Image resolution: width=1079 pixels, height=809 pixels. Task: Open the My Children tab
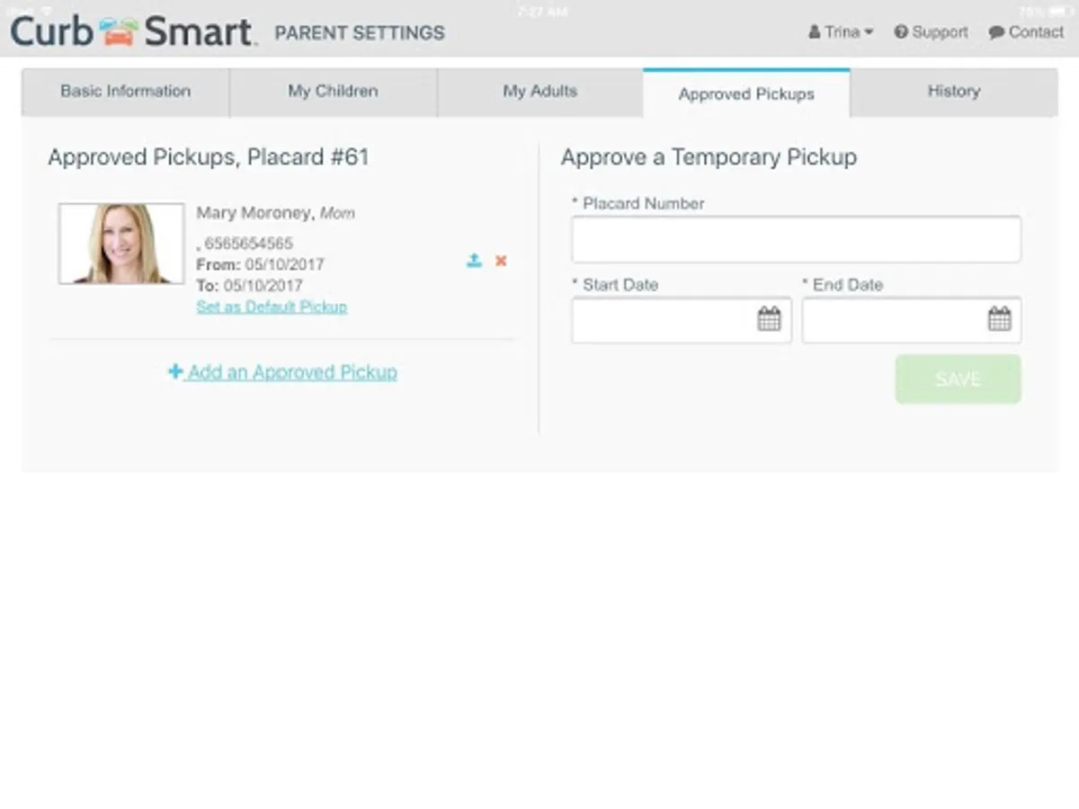(333, 91)
